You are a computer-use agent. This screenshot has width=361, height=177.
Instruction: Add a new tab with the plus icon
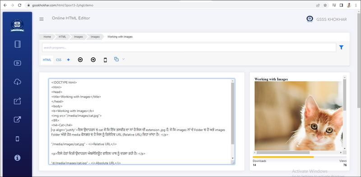coord(69,60)
